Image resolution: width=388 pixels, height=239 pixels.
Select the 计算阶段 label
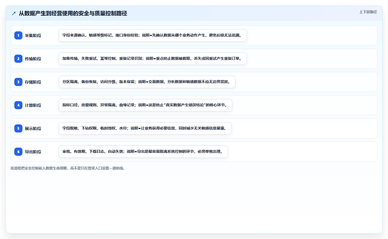pyautogui.click(x=33, y=105)
